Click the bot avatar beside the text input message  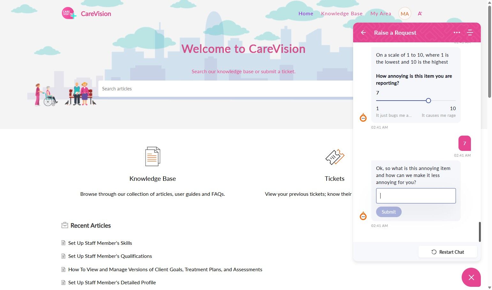click(363, 216)
